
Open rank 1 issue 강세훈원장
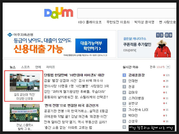pos(137,75)
